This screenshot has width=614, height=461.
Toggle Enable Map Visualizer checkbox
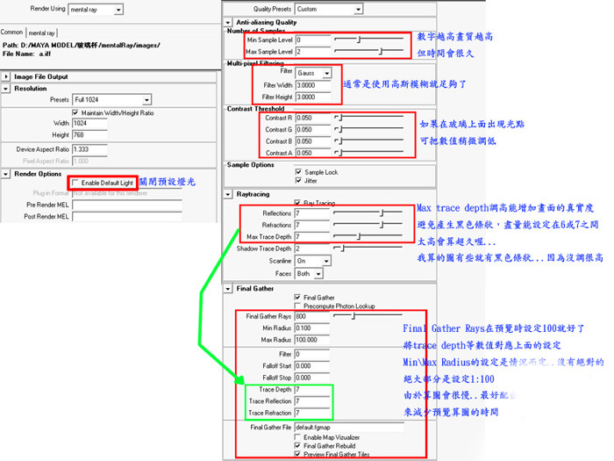click(x=297, y=437)
